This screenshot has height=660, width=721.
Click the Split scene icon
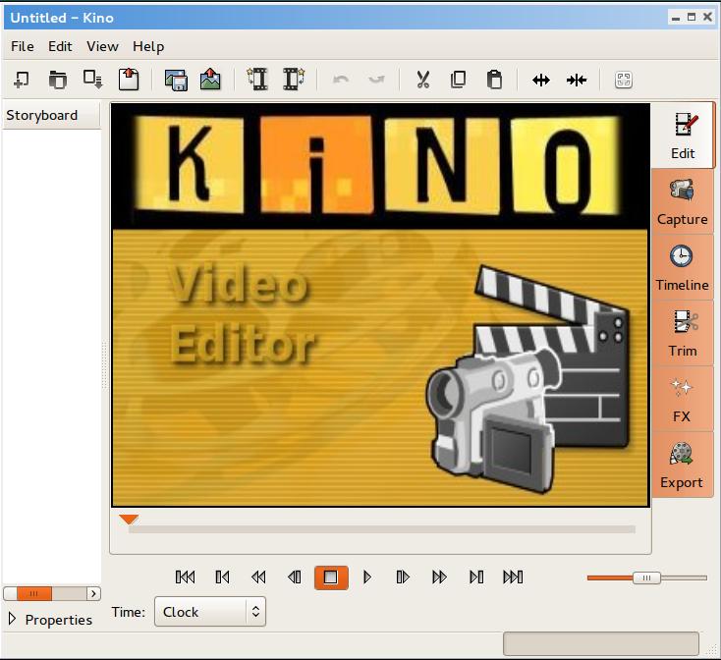[541, 81]
